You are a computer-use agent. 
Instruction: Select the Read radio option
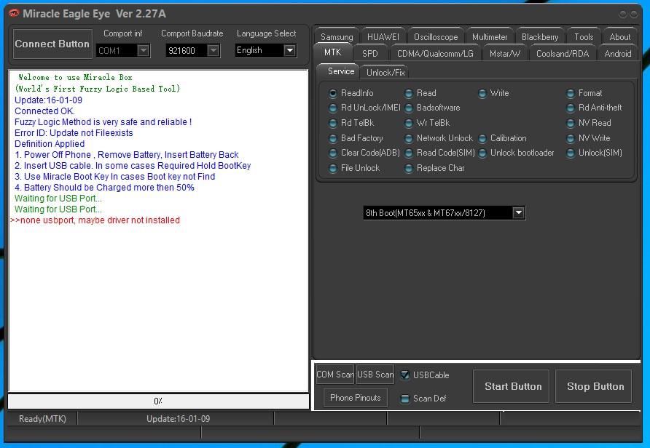(x=420, y=93)
